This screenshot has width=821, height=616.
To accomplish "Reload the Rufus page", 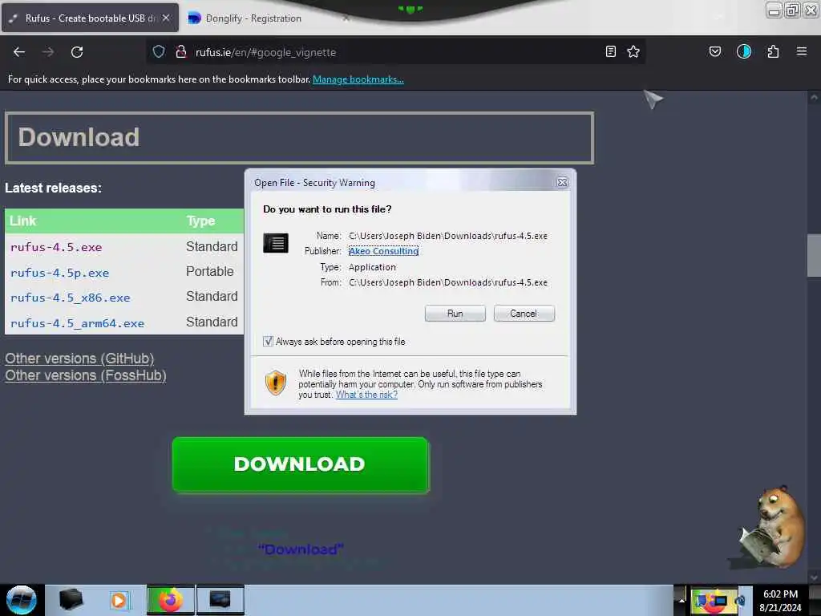I will 77,52.
